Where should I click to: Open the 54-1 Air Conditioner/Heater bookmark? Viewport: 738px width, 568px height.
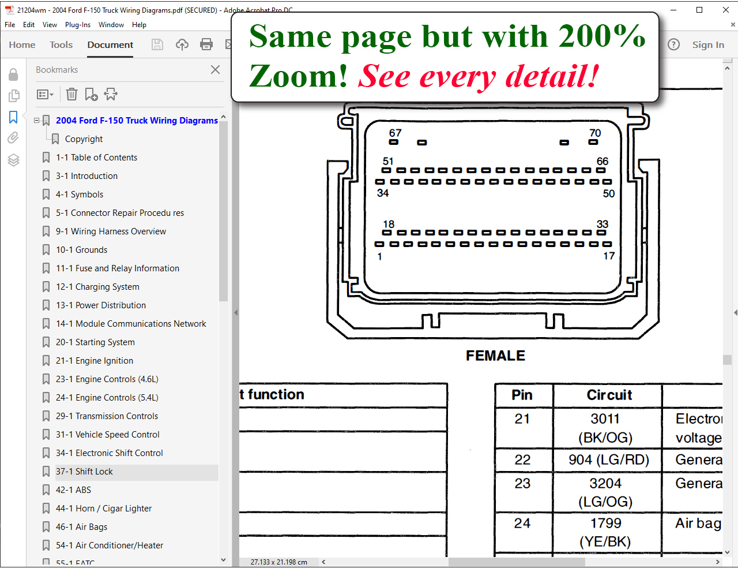point(110,545)
